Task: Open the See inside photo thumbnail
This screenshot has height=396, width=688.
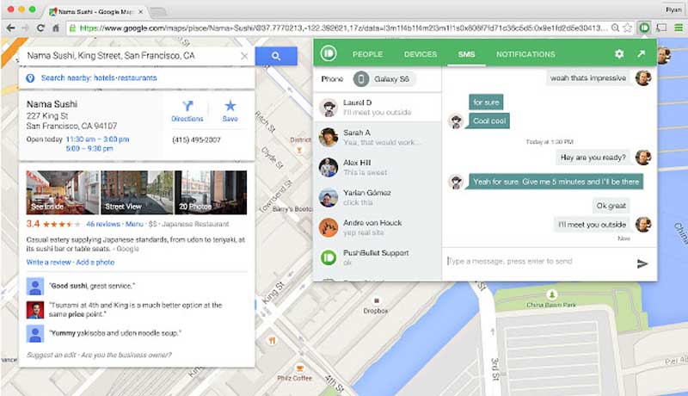Action: click(62, 192)
